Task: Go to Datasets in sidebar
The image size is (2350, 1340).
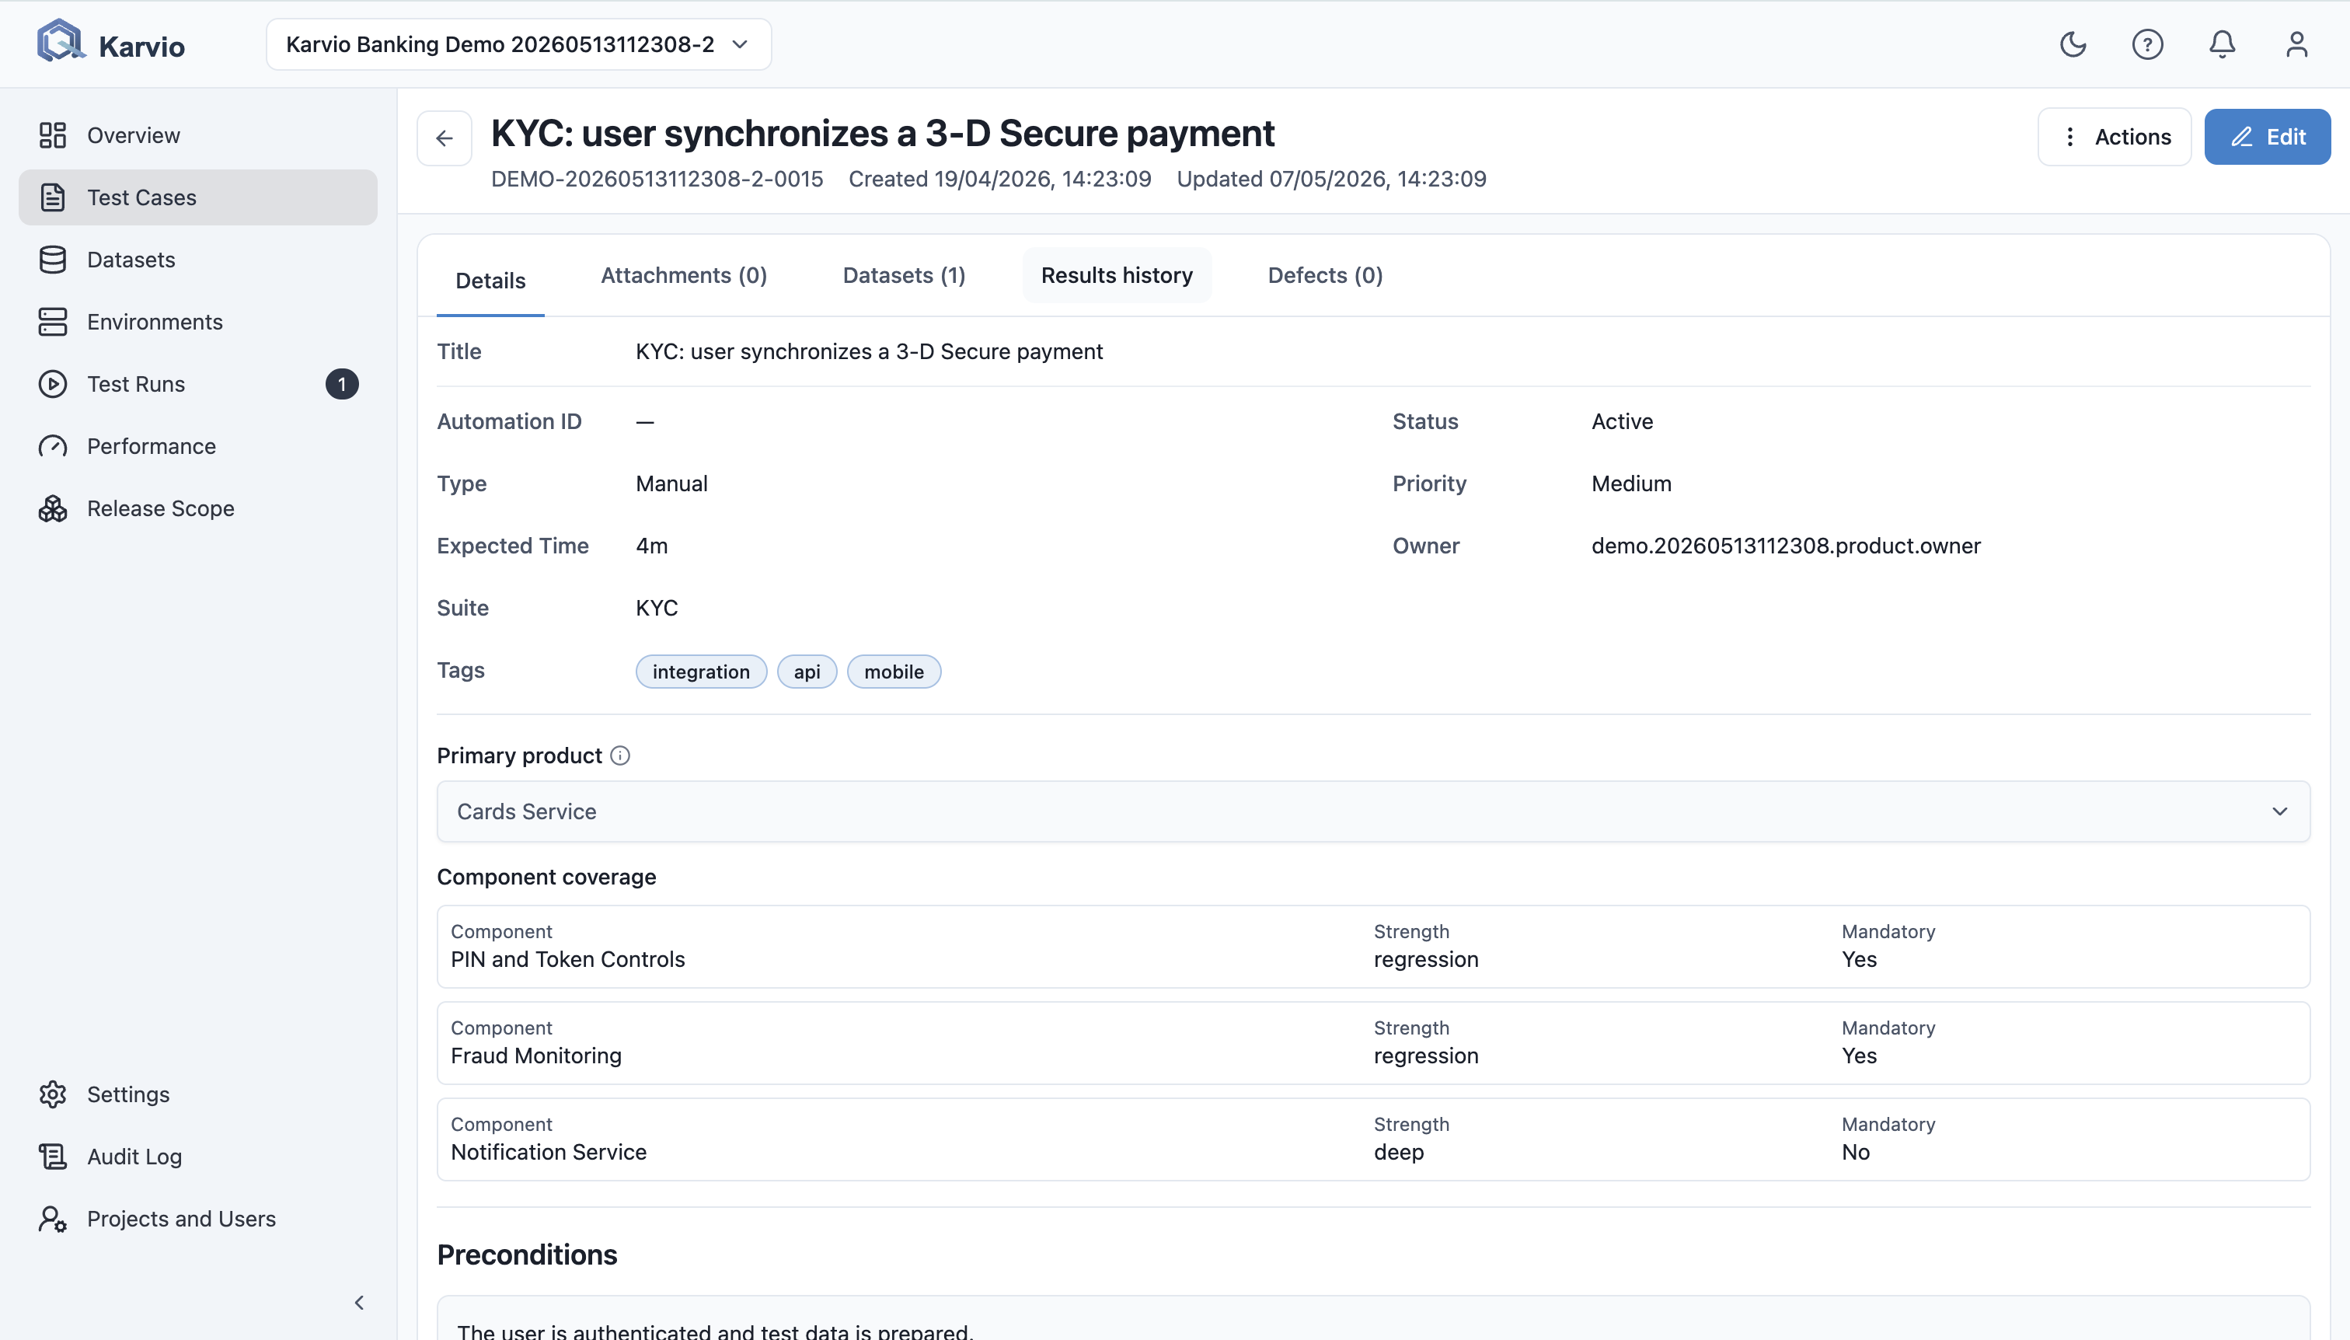Action: [x=198, y=260]
